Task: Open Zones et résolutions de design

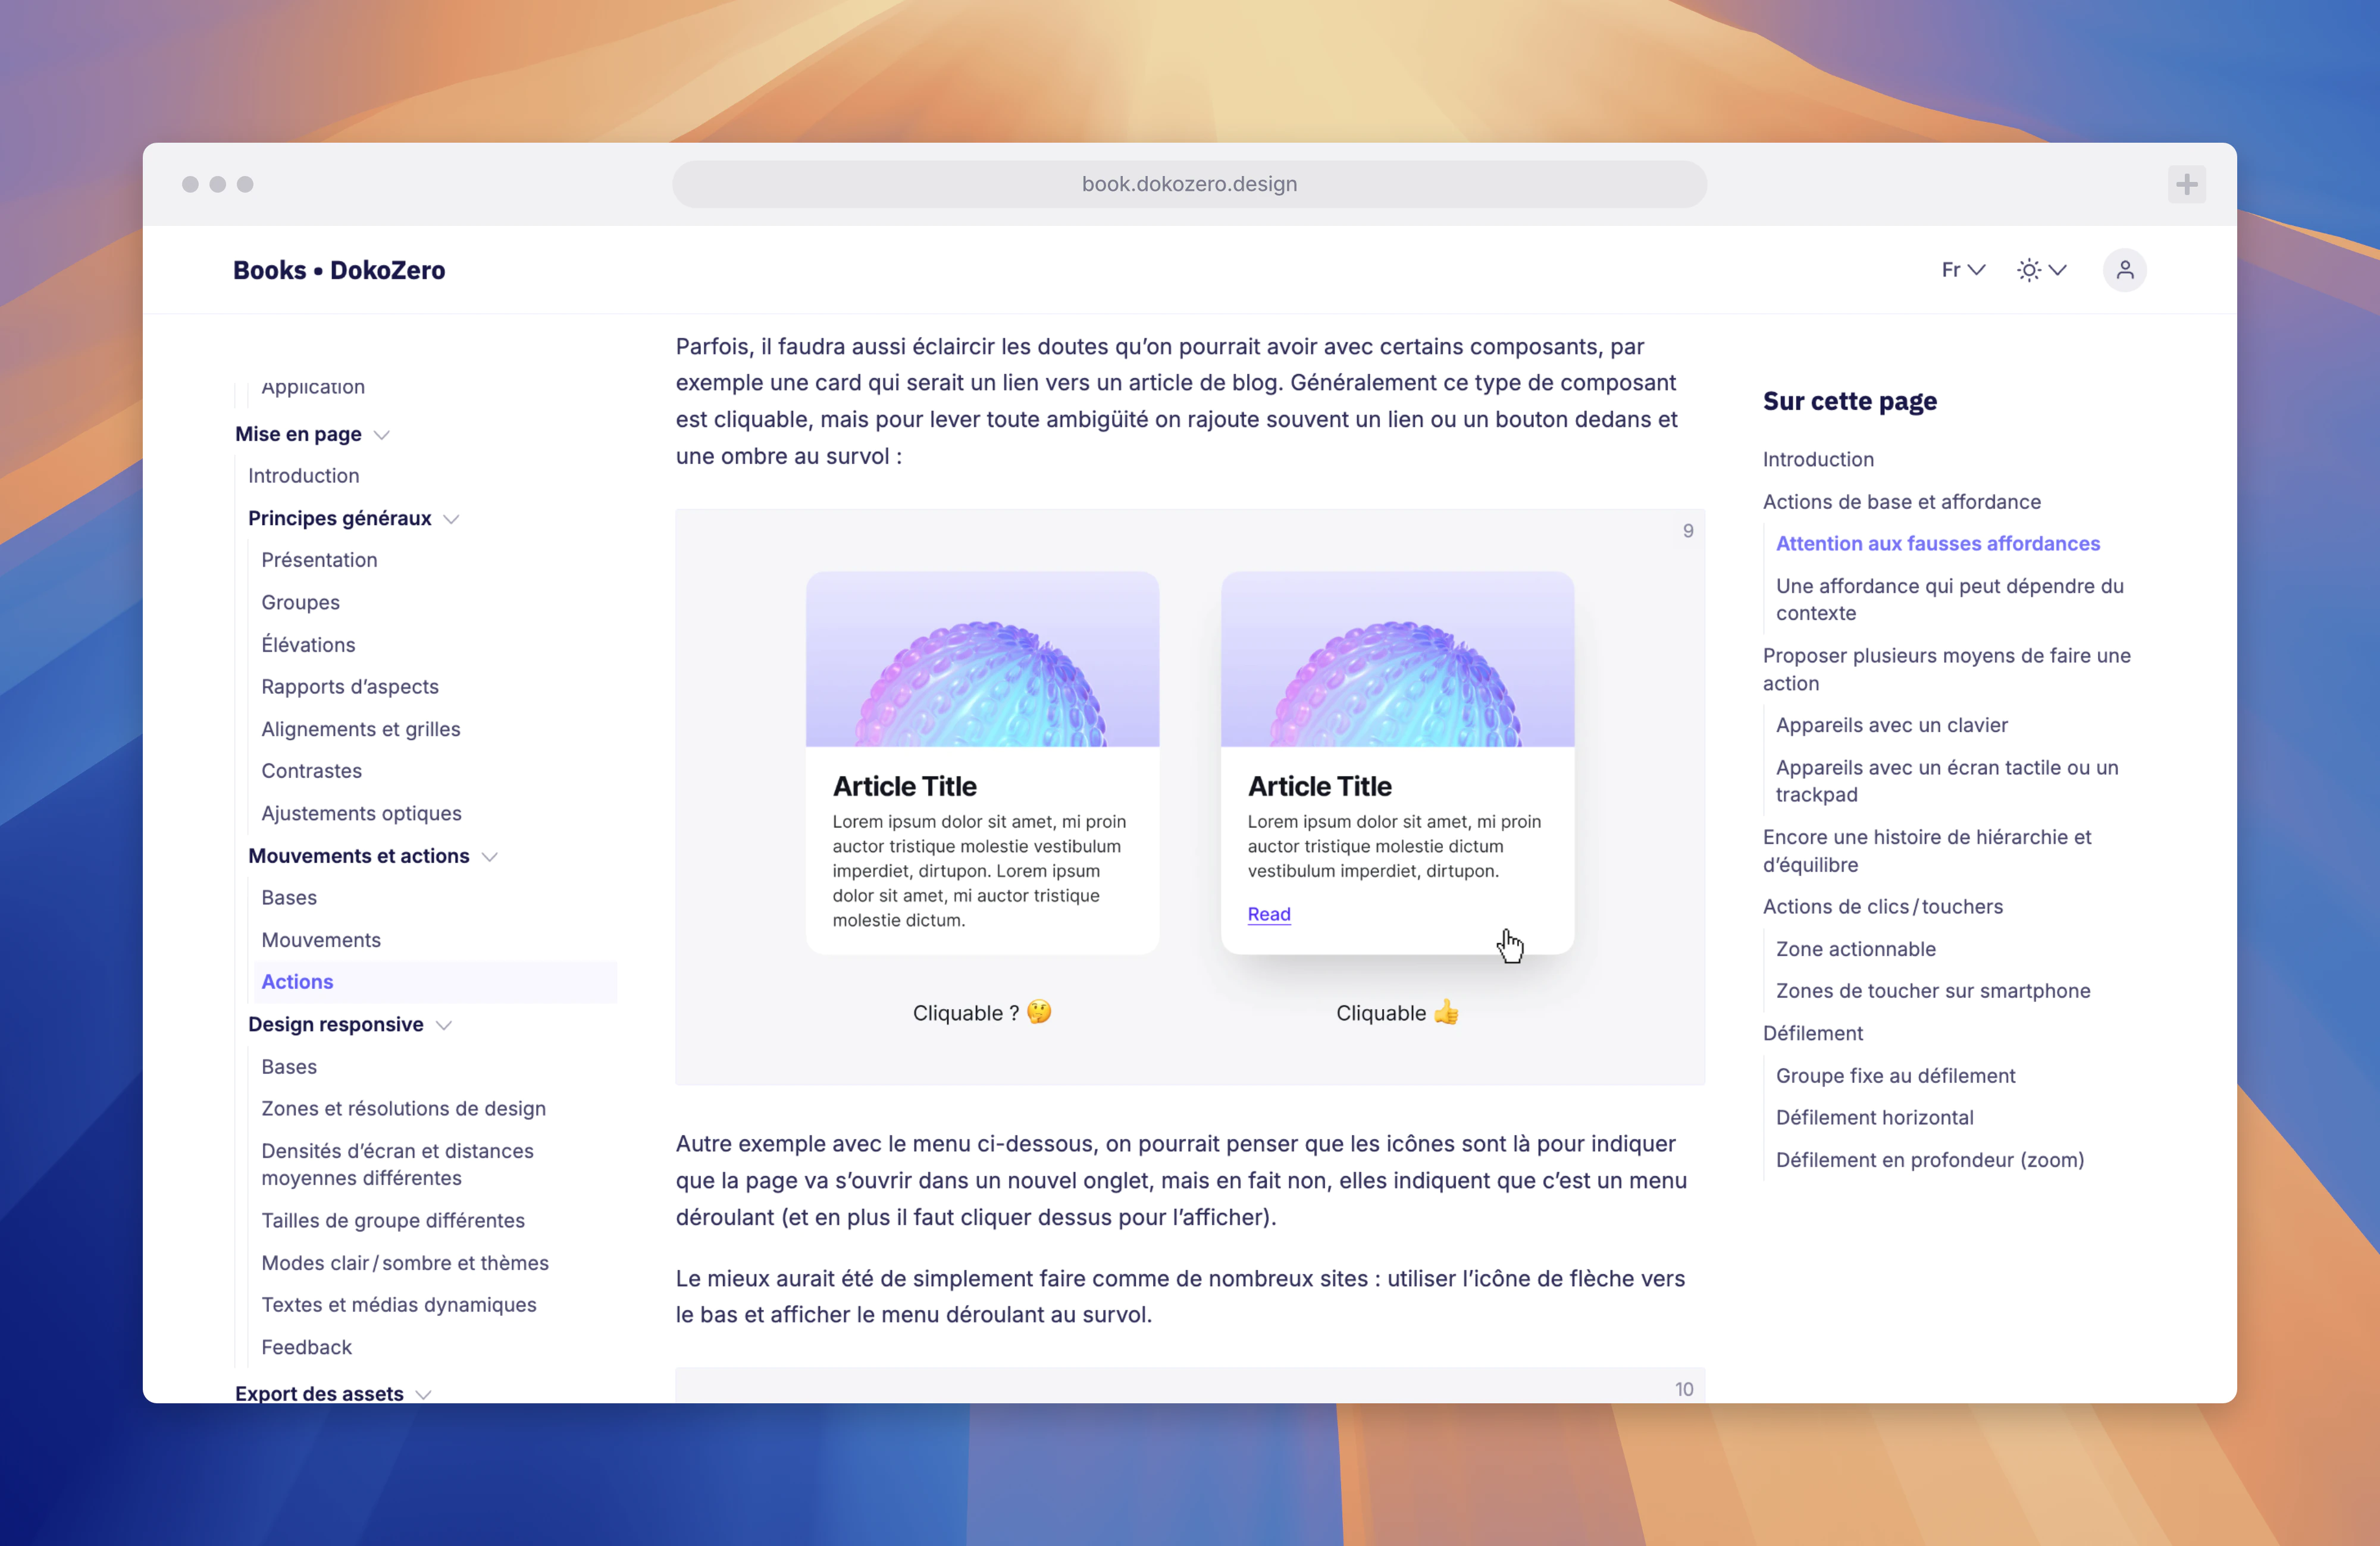Action: pos(403,1108)
